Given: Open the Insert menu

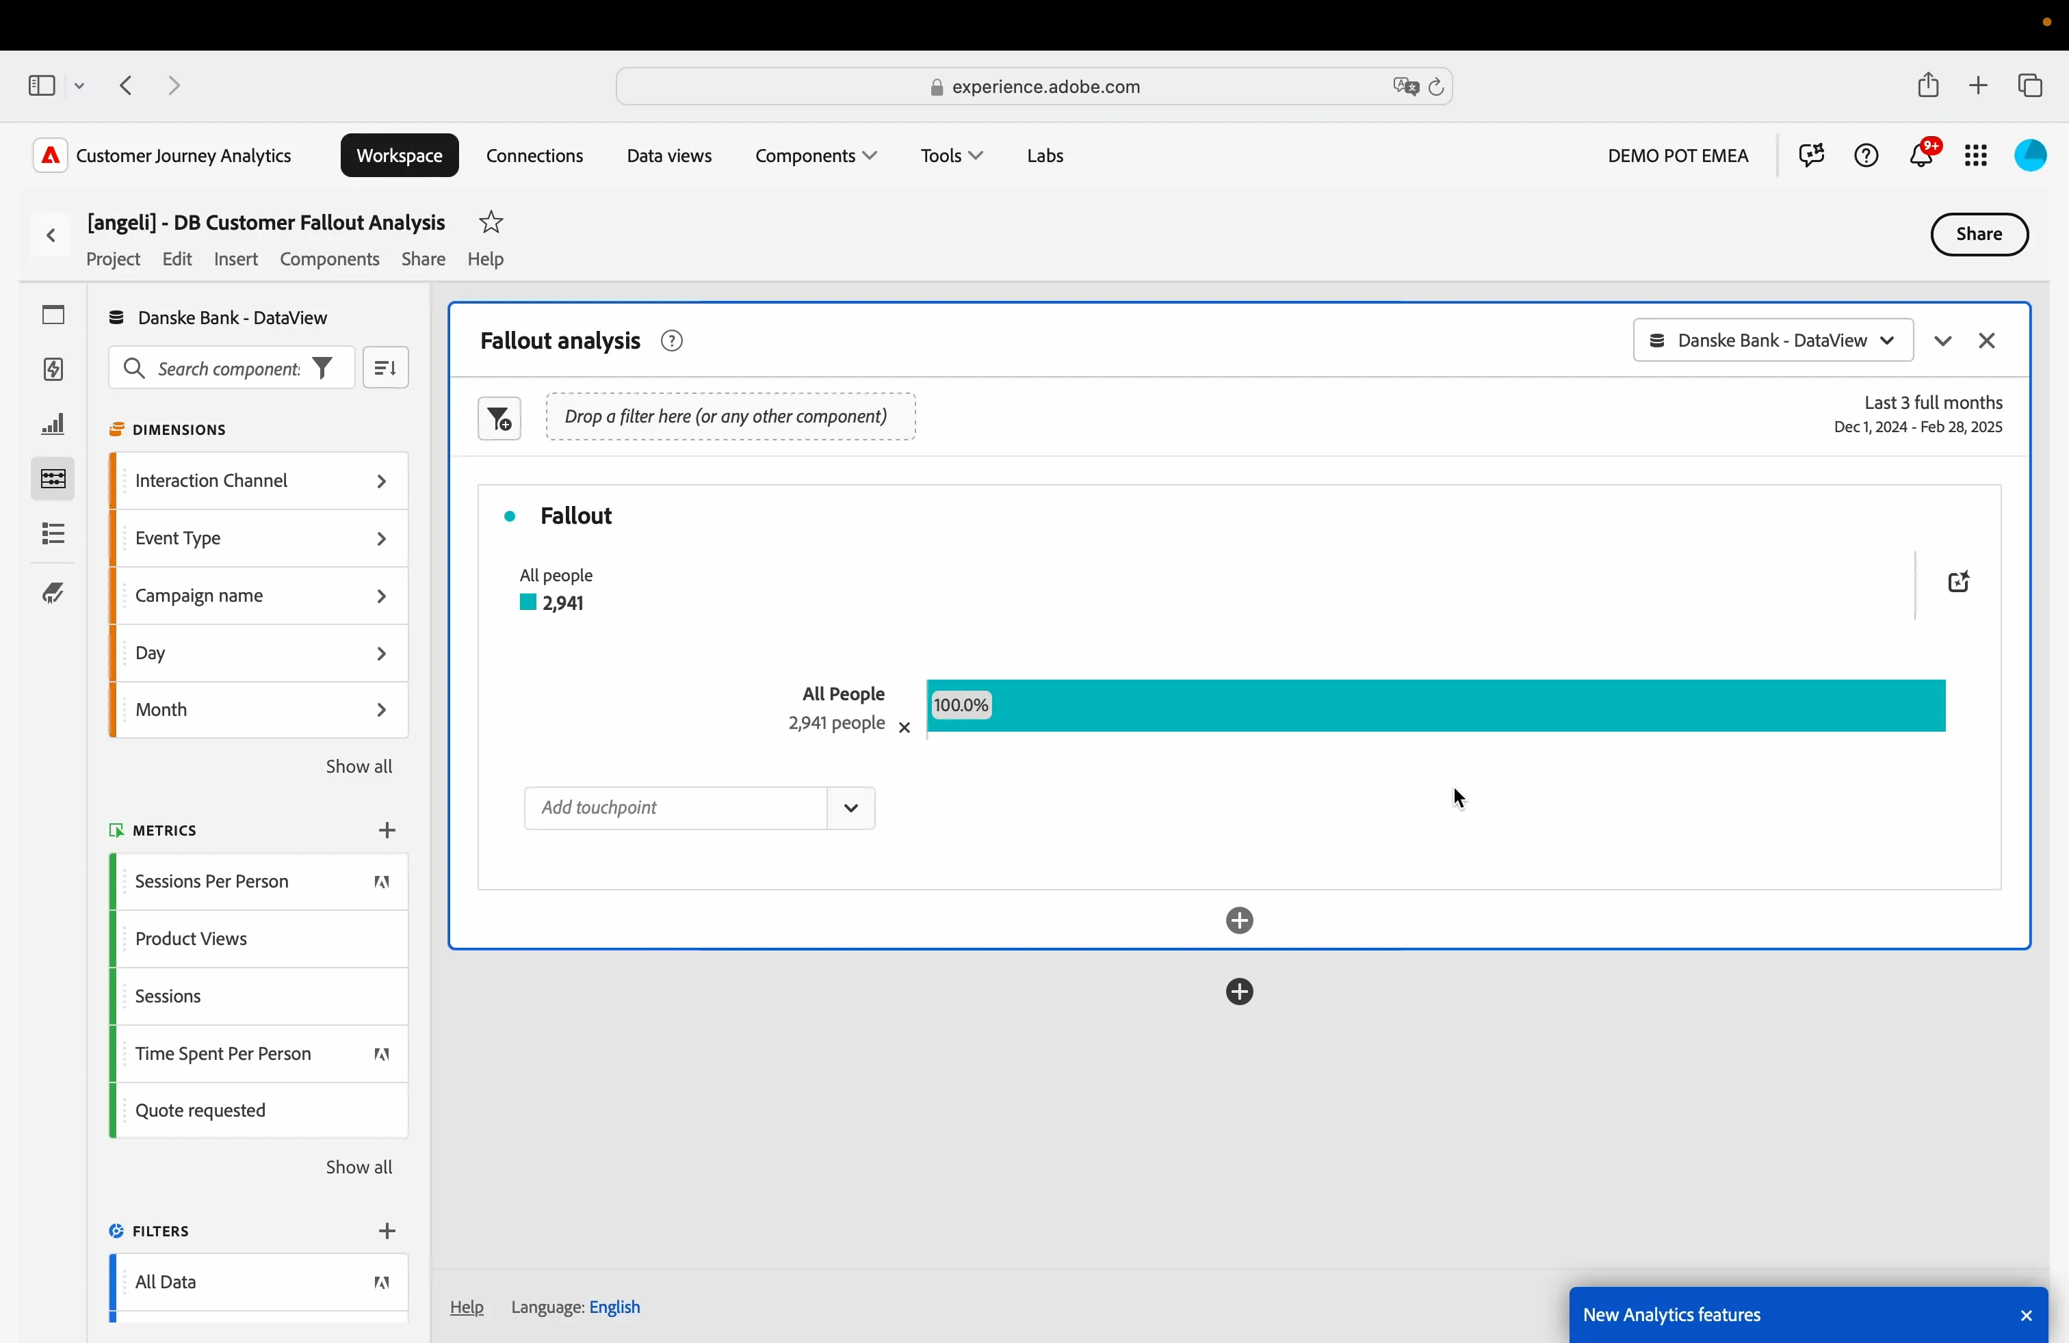Looking at the screenshot, I should click(235, 259).
